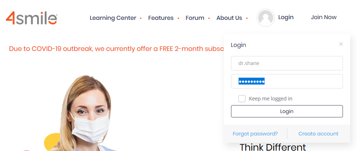This screenshot has width=357, height=151.
Task: Click the COVID-19 free subscription banner text
Action: (x=116, y=49)
